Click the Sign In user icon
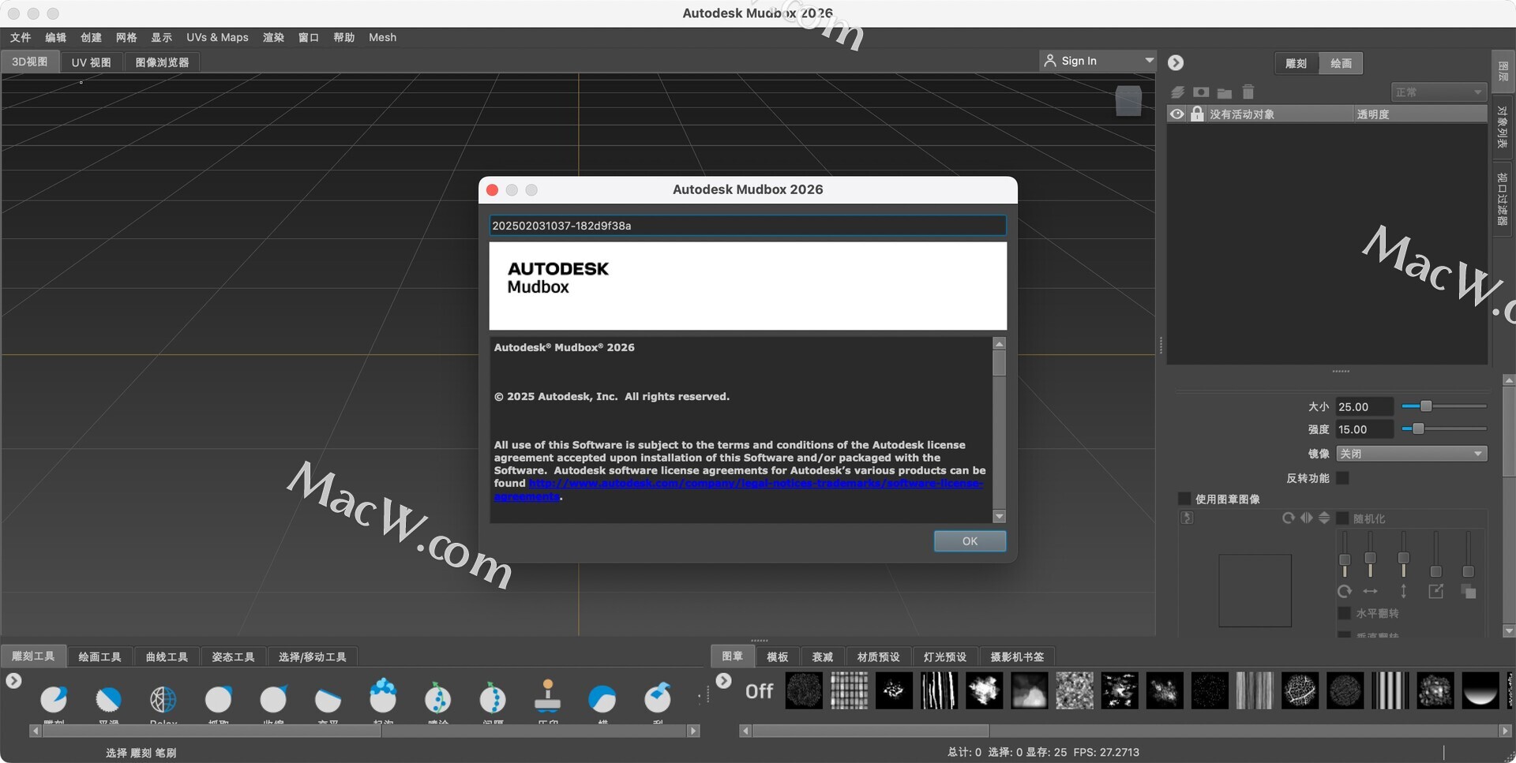This screenshot has height=763, width=1516. pyautogui.click(x=1050, y=61)
